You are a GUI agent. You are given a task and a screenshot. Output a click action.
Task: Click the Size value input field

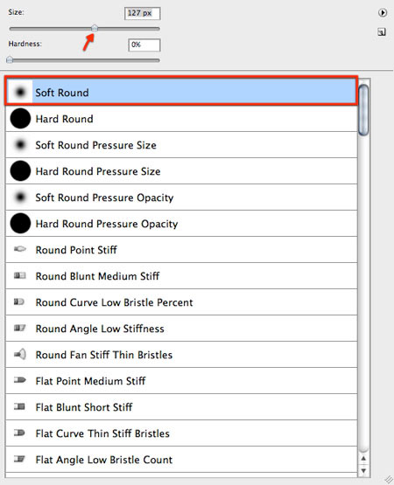143,13
